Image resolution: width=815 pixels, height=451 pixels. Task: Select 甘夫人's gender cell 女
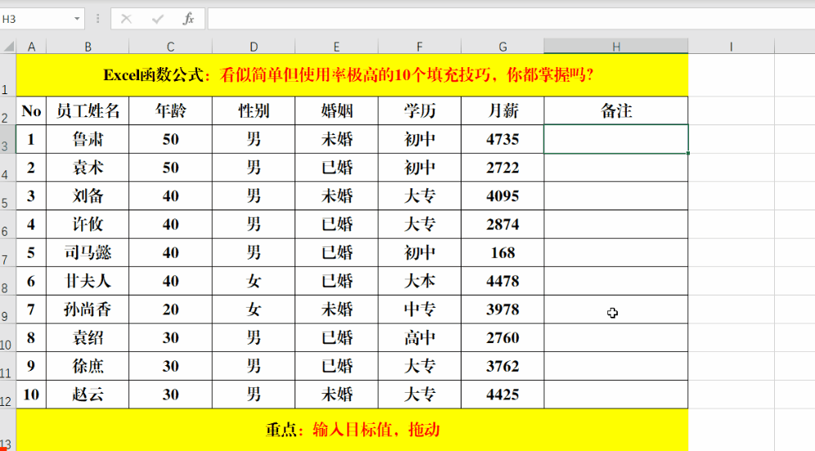click(x=254, y=282)
